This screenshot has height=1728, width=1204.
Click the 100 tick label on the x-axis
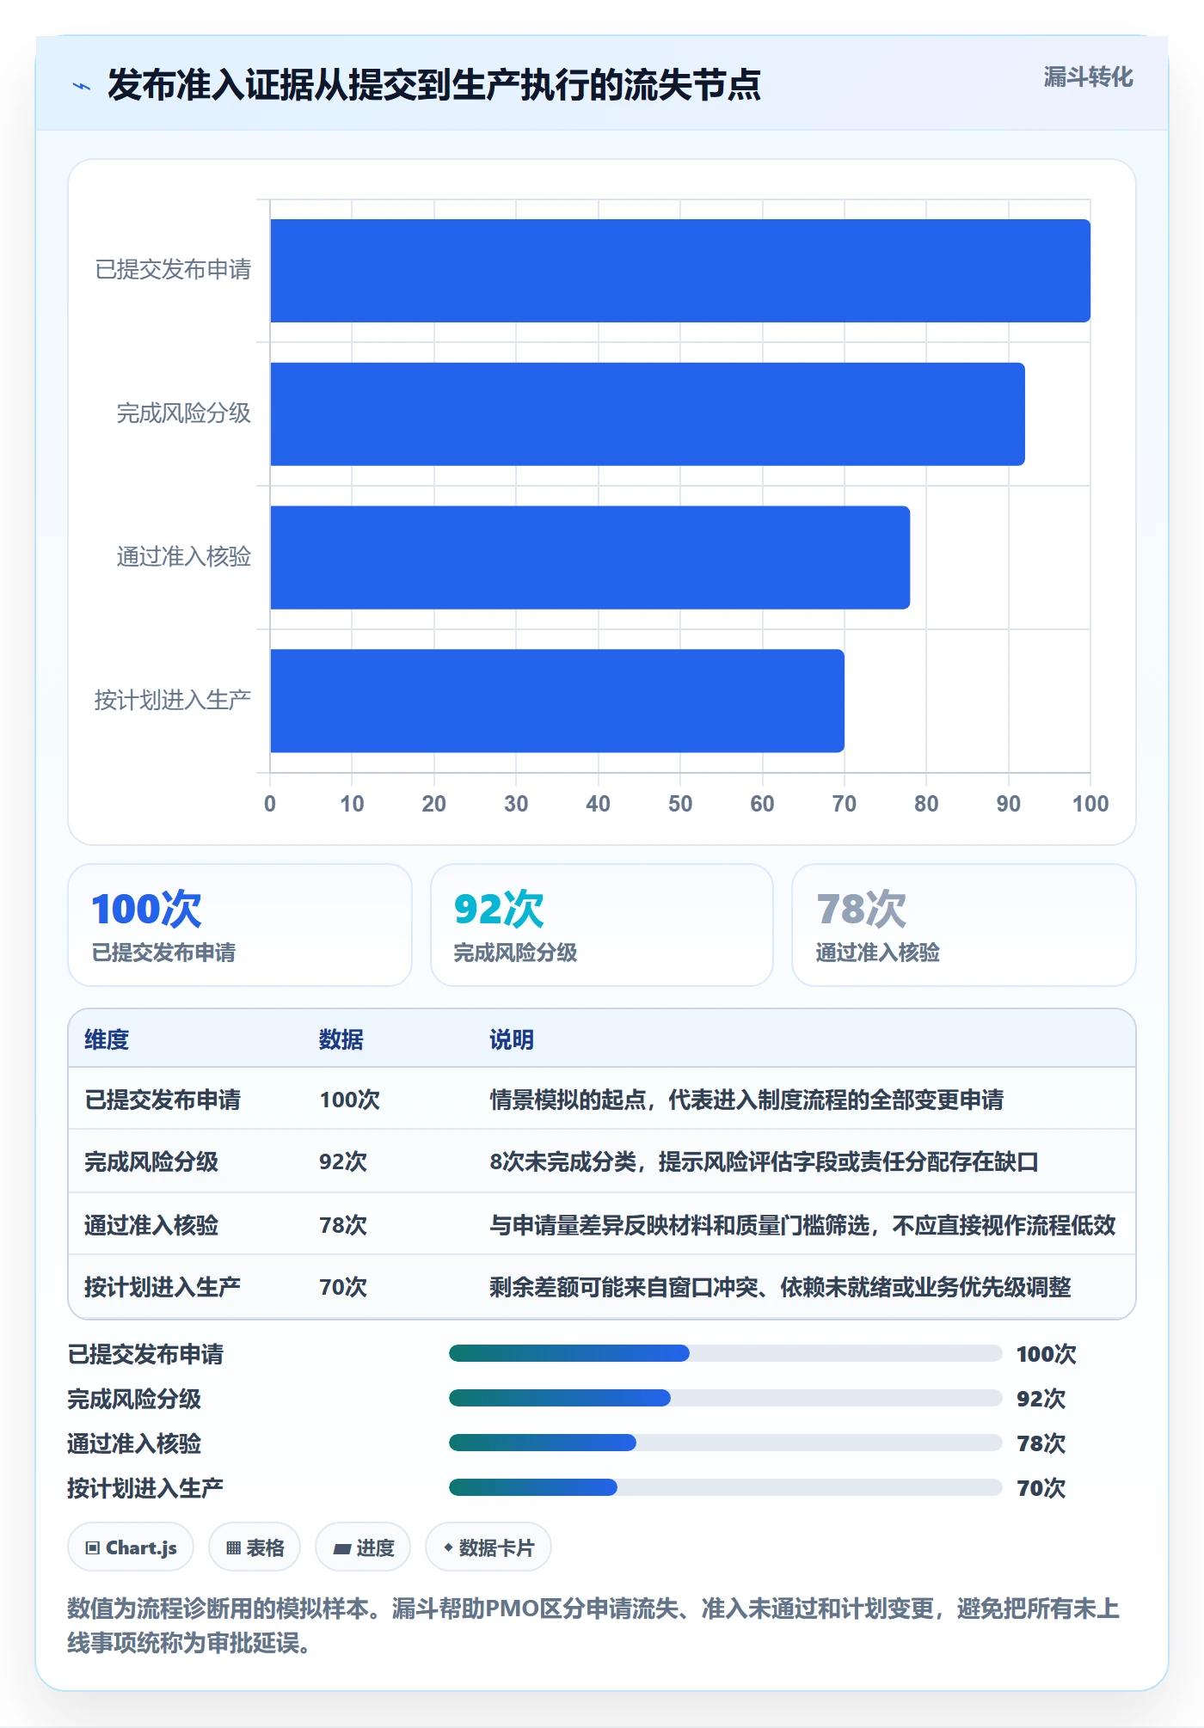click(1090, 804)
